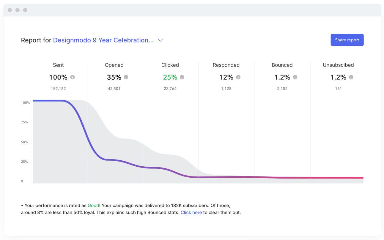Select the Unsubscribed column header

[x=338, y=65]
